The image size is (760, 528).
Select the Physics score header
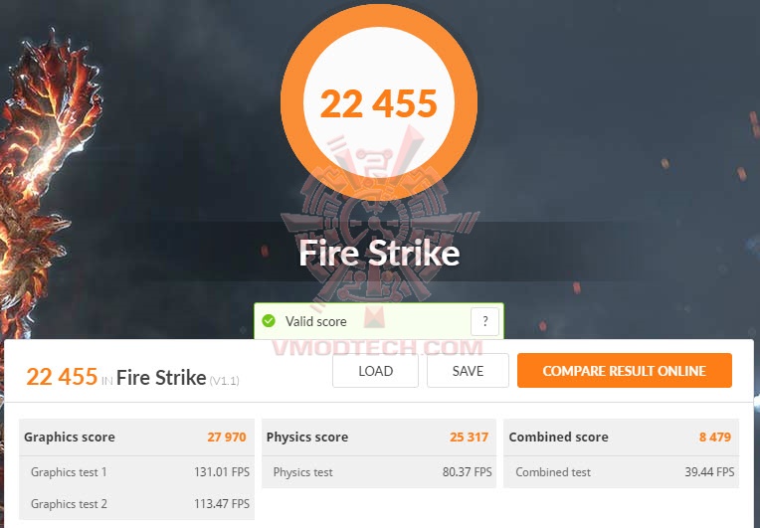pos(379,437)
